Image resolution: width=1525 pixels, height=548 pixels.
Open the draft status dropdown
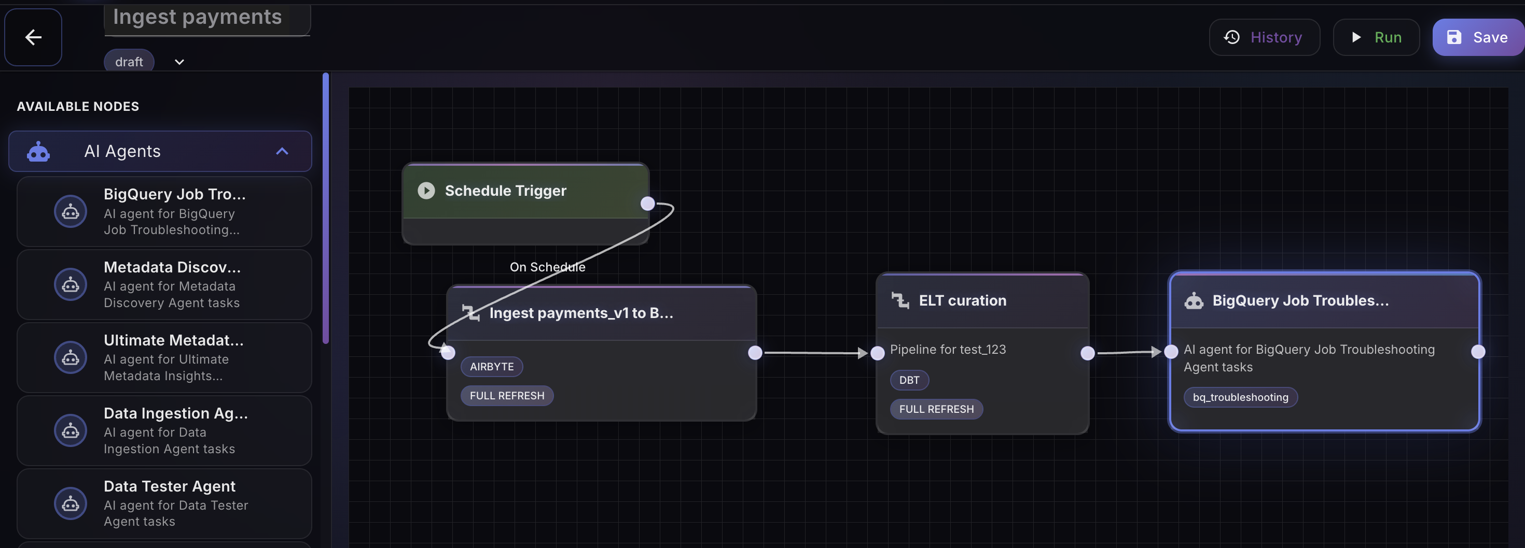tap(179, 61)
